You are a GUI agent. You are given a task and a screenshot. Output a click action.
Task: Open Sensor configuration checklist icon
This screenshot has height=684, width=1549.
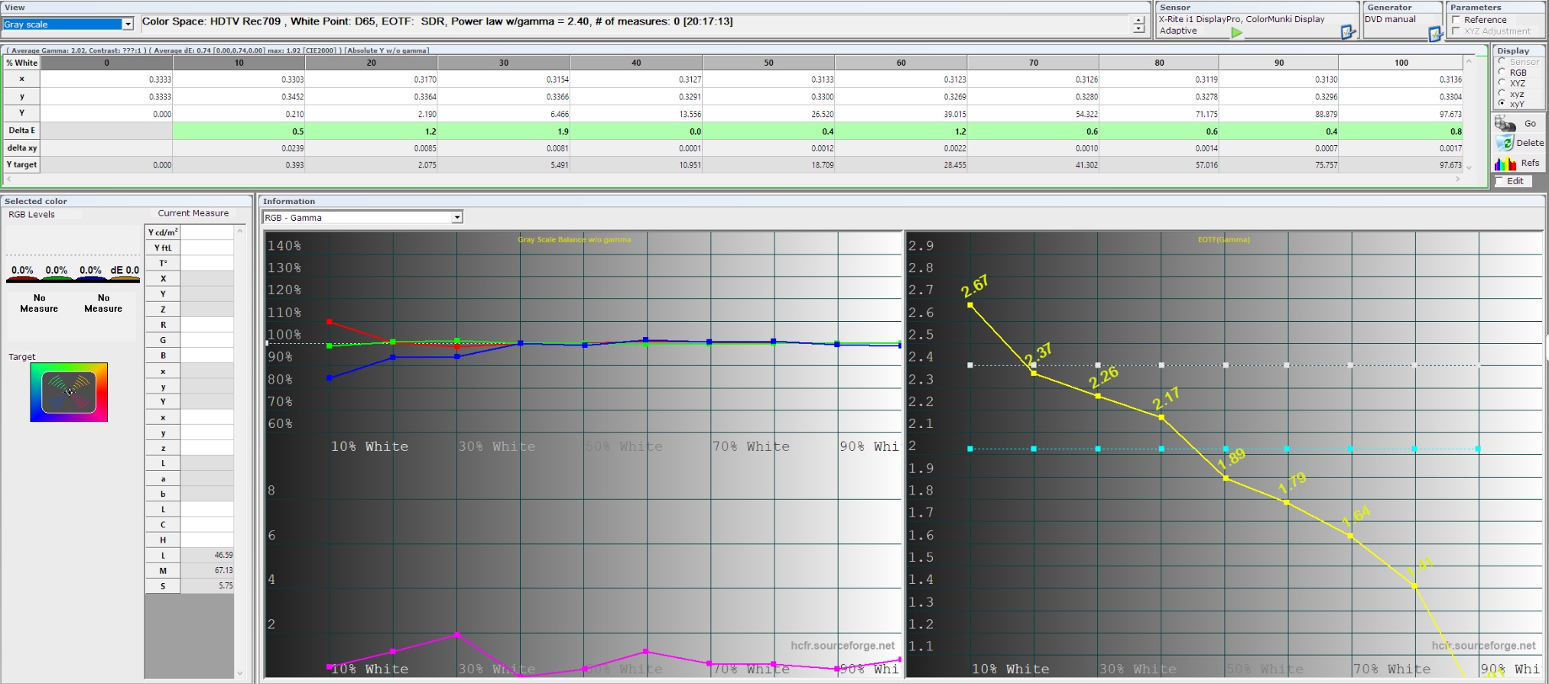point(1347,32)
